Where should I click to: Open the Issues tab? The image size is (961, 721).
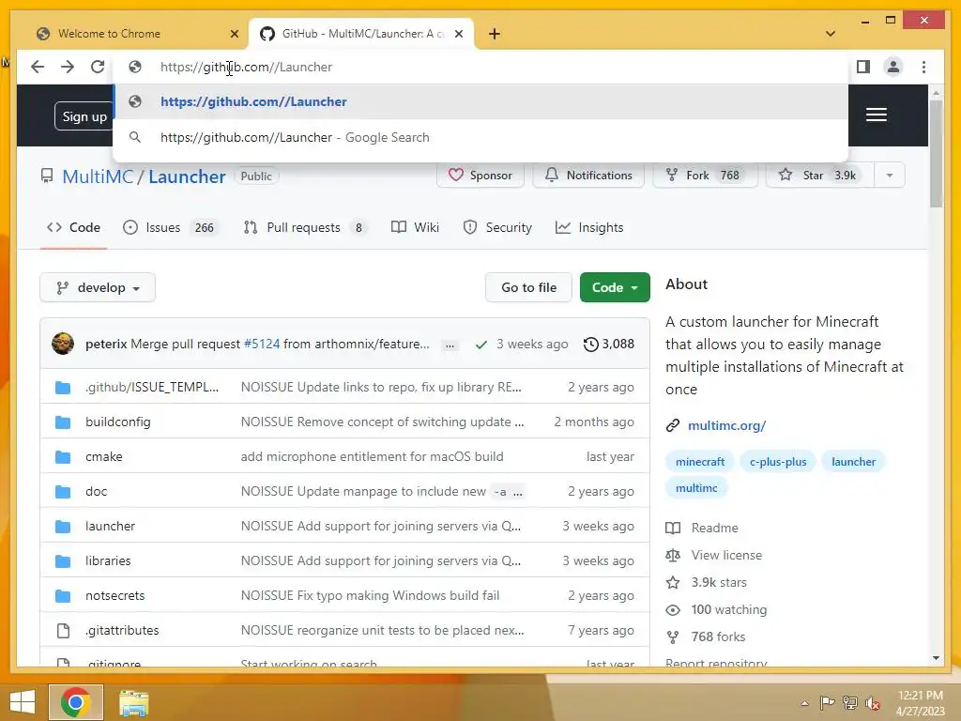pos(169,227)
